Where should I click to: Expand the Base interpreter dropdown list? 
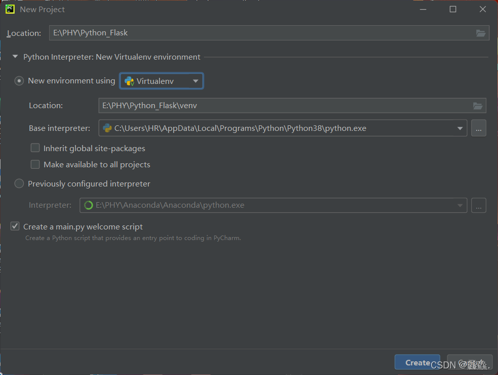point(460,128)
